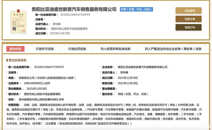This screenshot has width=212, height=130.
Task: Click the 存续（在营、开业、在册）status badge
Action: (136, 9)
